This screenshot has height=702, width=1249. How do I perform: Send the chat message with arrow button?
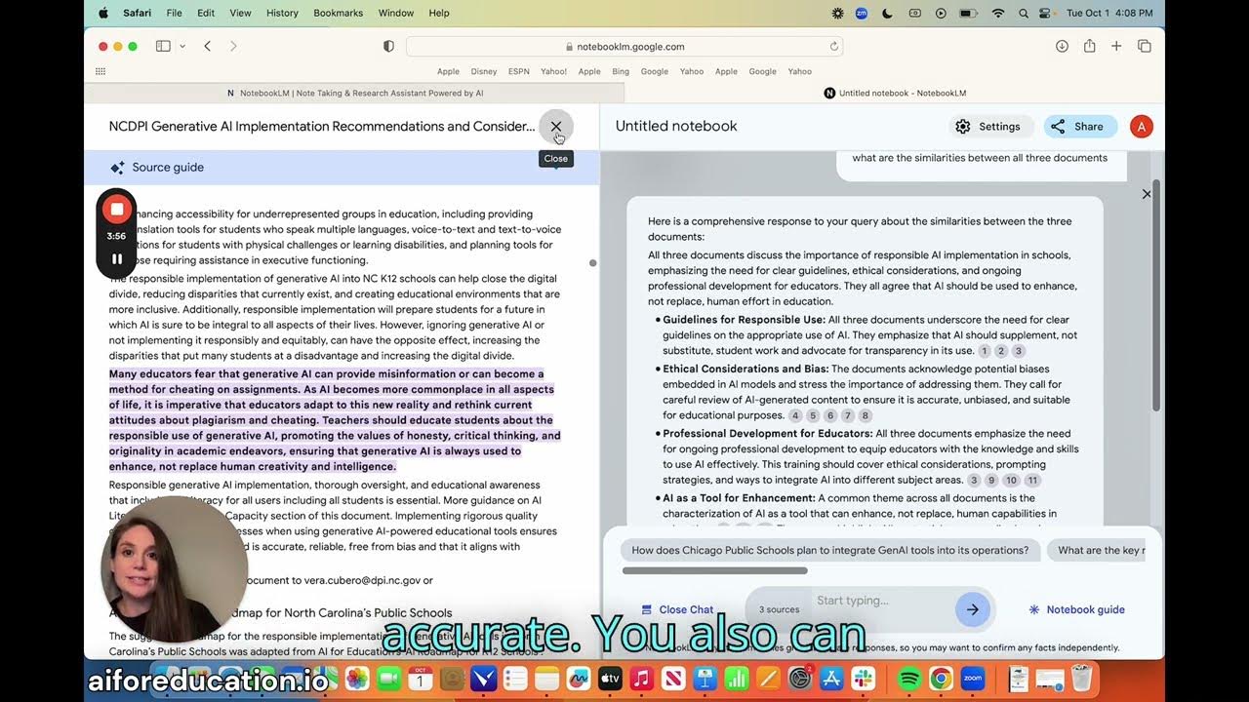coord(973,609)
